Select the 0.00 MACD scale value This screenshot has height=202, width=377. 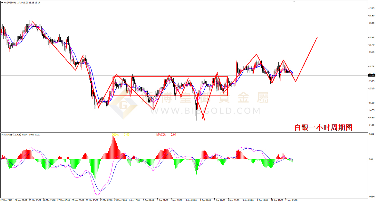(371, 159)
